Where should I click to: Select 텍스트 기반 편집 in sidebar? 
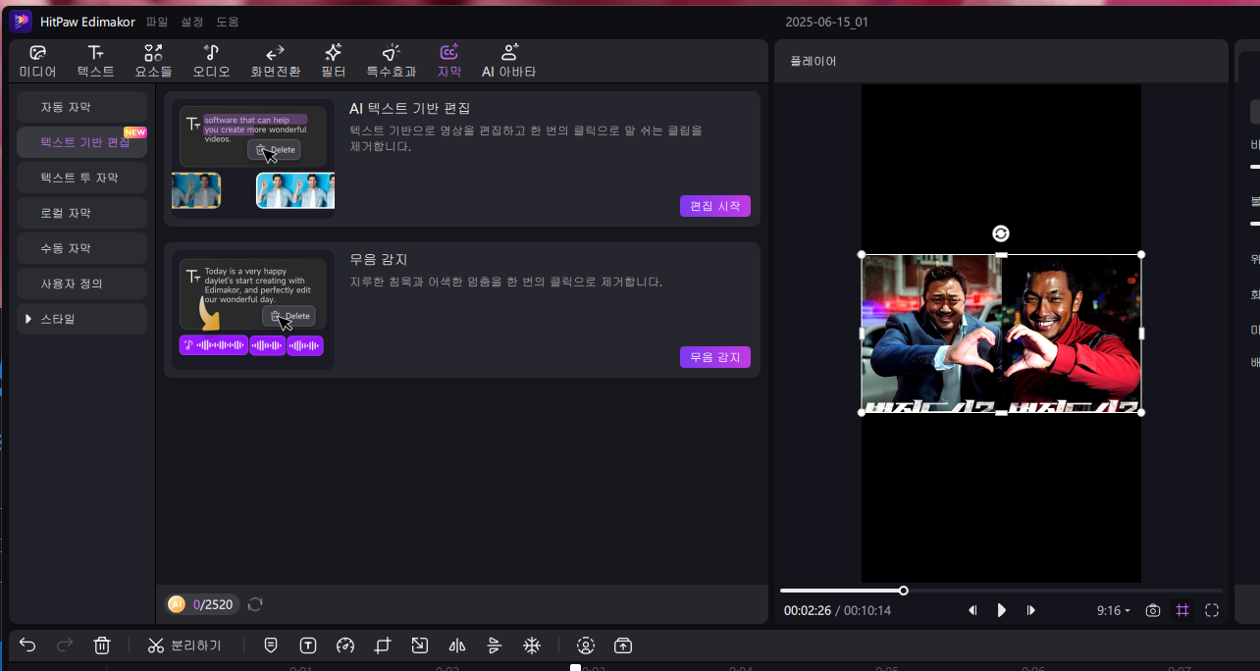tap(81, 142)
